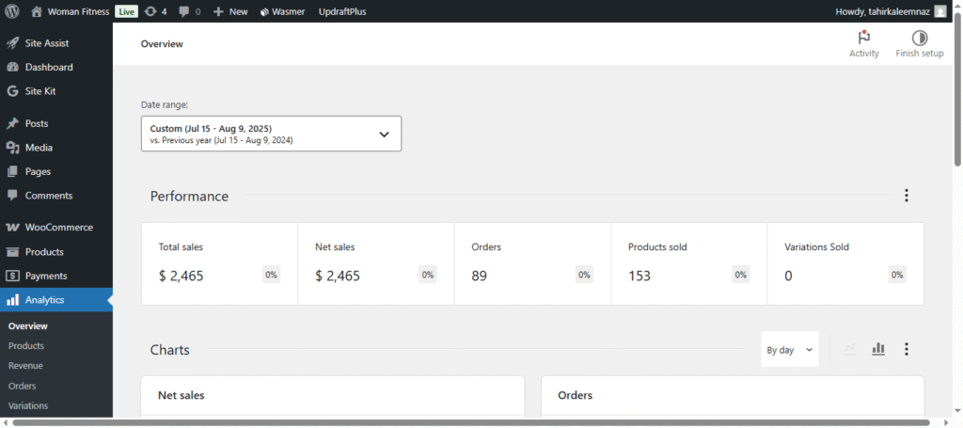Click the Finish setup progress icon
This screenshot has height=428, width=963.
[x=919, y=38]
